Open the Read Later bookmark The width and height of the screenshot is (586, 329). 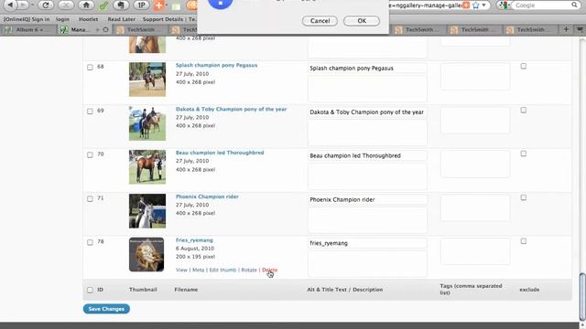point(122,19)
